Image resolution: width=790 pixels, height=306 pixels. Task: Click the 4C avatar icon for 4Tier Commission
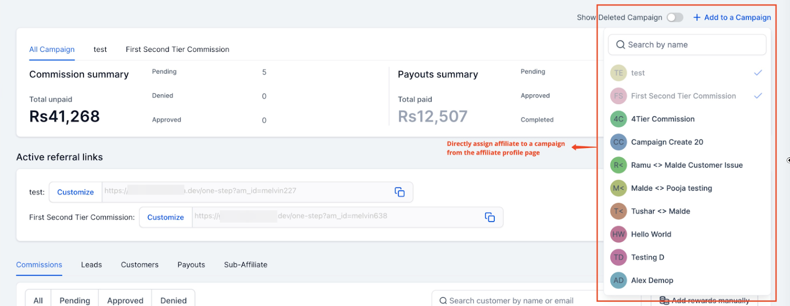(x=618, y=119)
